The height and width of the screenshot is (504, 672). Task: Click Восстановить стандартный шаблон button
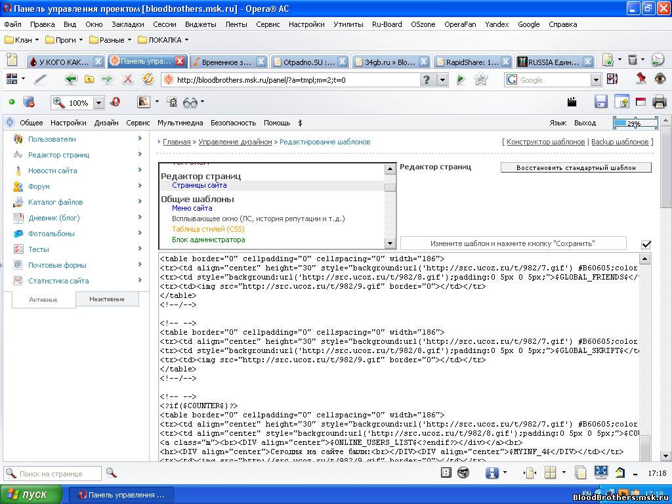[x=576, y=167]
